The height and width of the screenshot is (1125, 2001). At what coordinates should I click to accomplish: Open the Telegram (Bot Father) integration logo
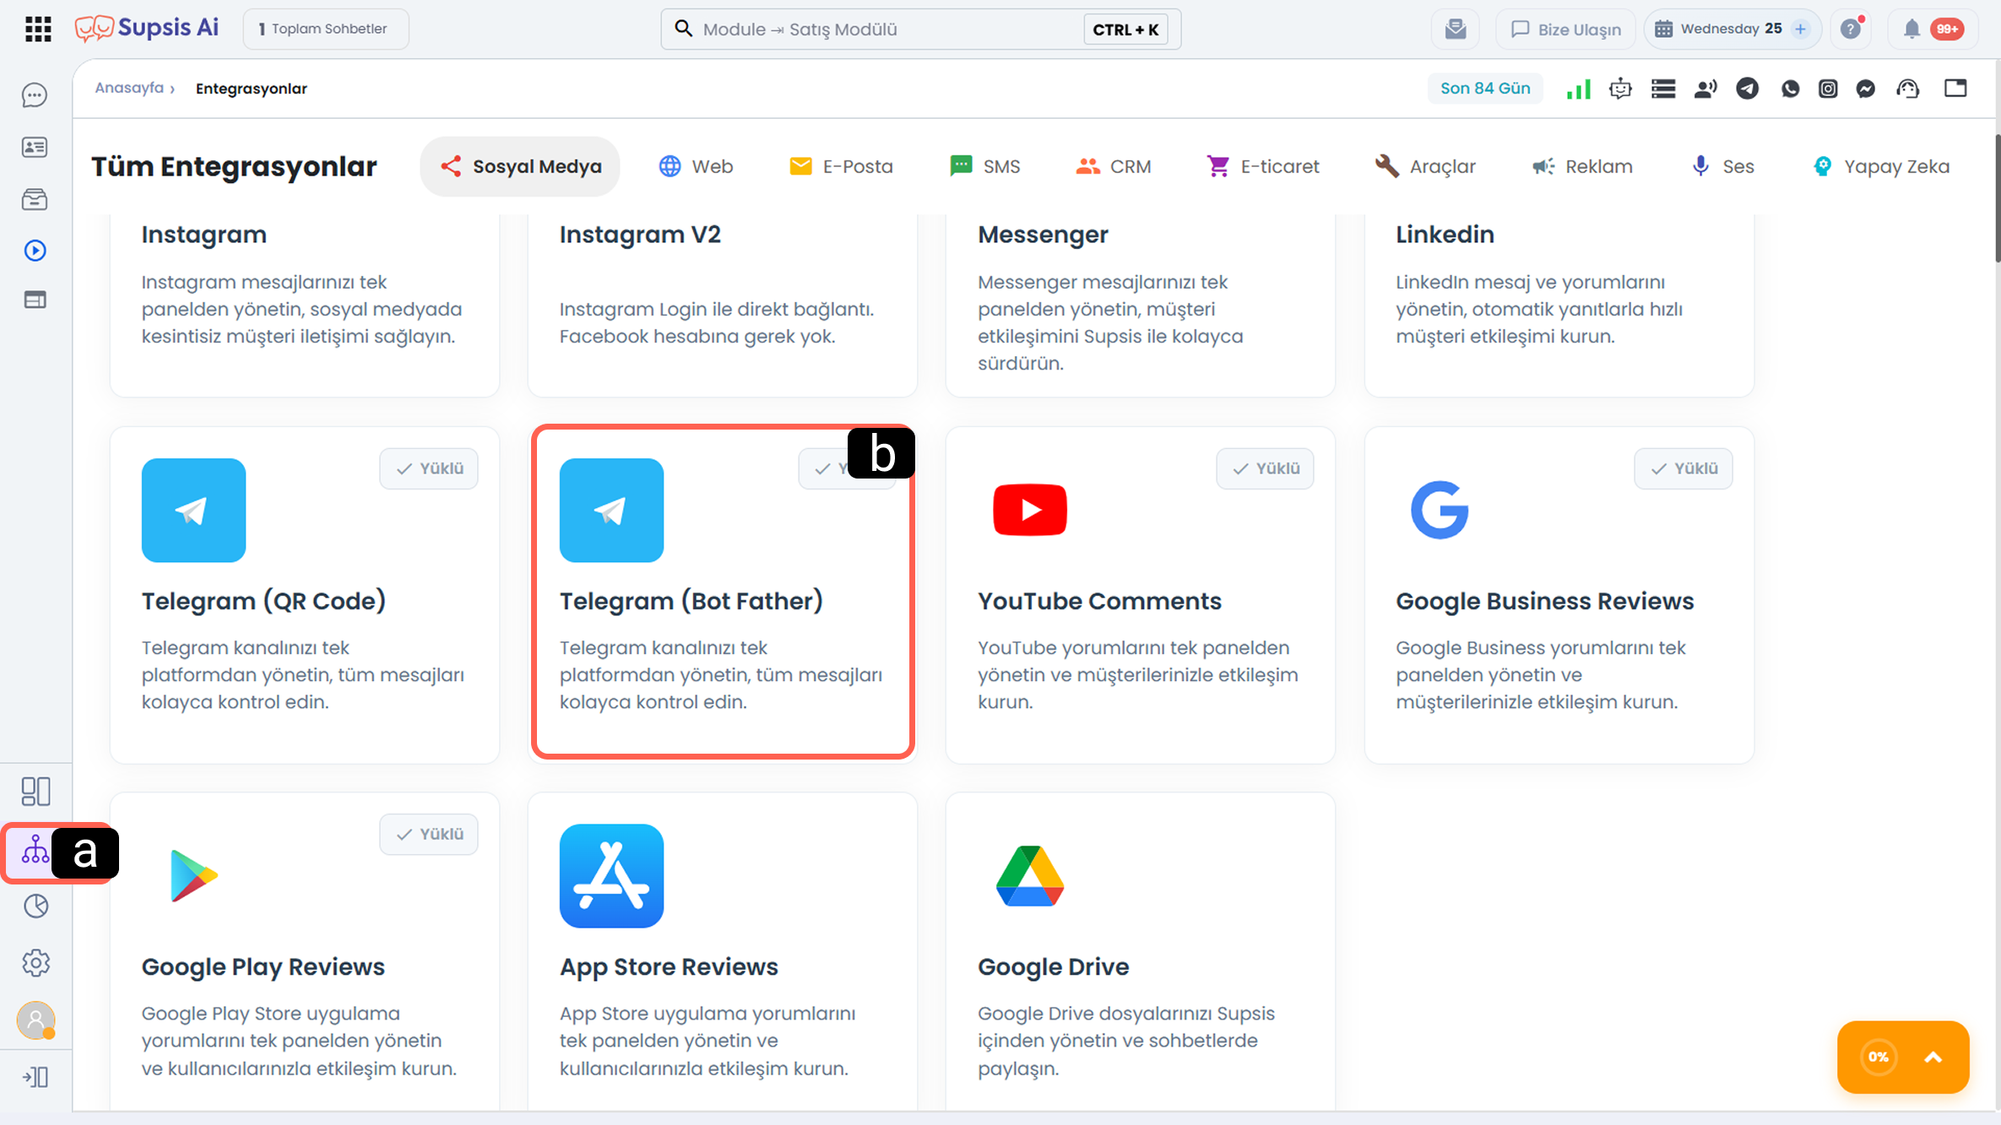[611, 510]
